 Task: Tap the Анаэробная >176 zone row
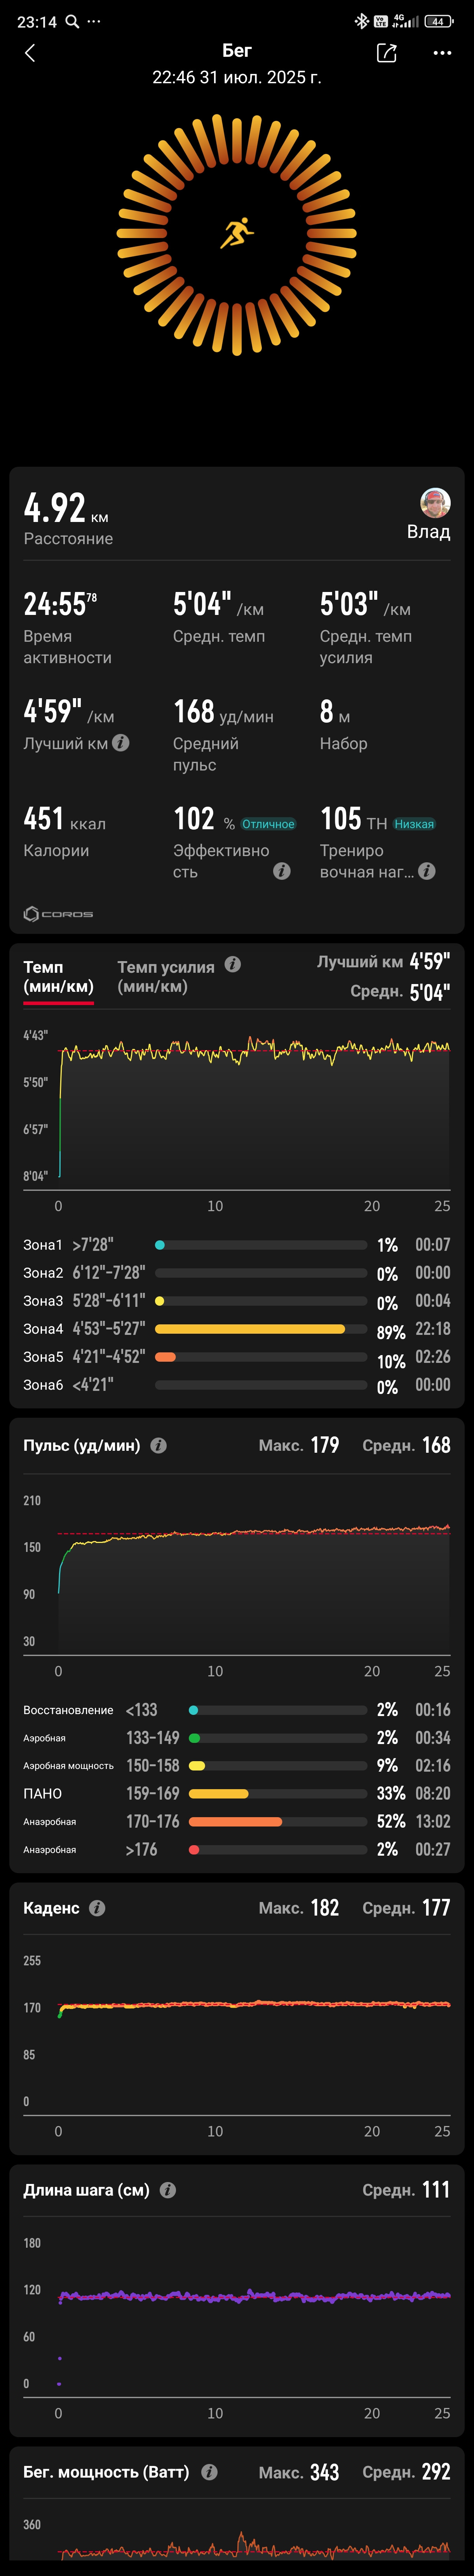click(237, 1850)
